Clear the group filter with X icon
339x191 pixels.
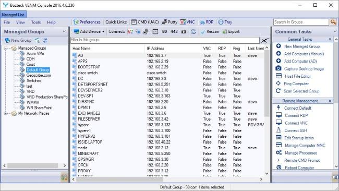point(264,41)
